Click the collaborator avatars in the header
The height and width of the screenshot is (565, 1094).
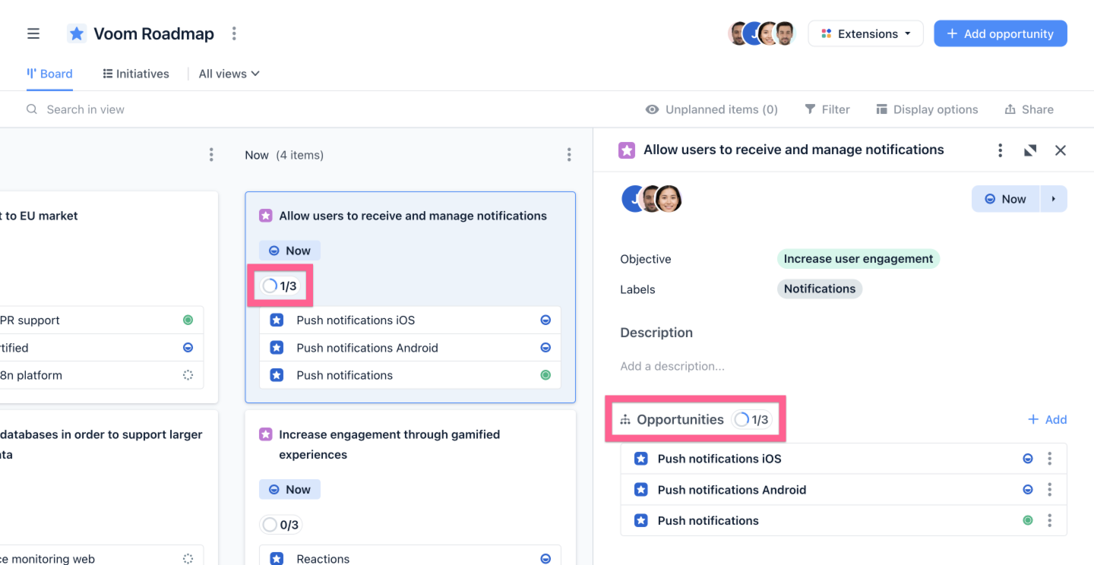[x=761, y=33]
